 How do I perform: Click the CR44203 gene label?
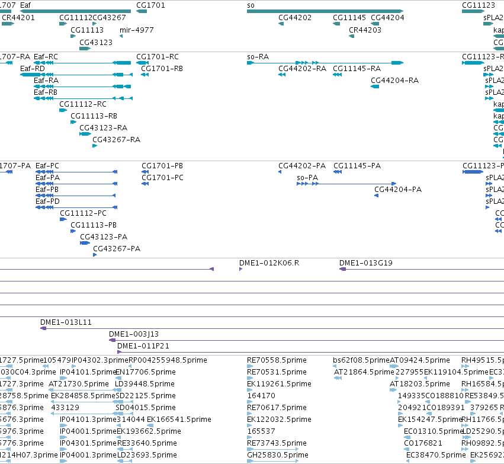[365, 30]
